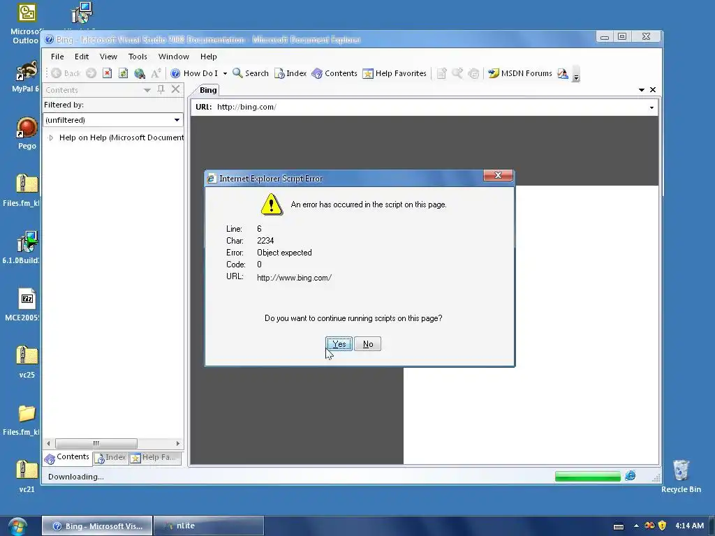Open the File menu

57,57
